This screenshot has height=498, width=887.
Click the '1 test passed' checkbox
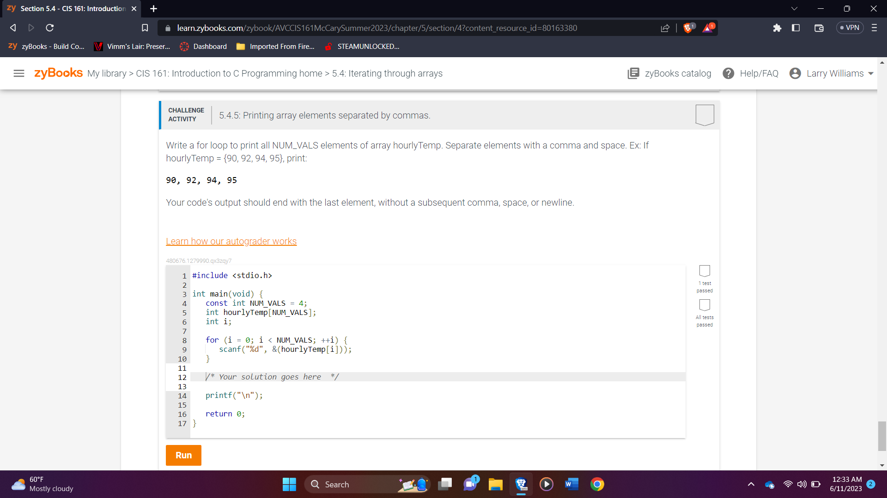[x=705, y=271]
